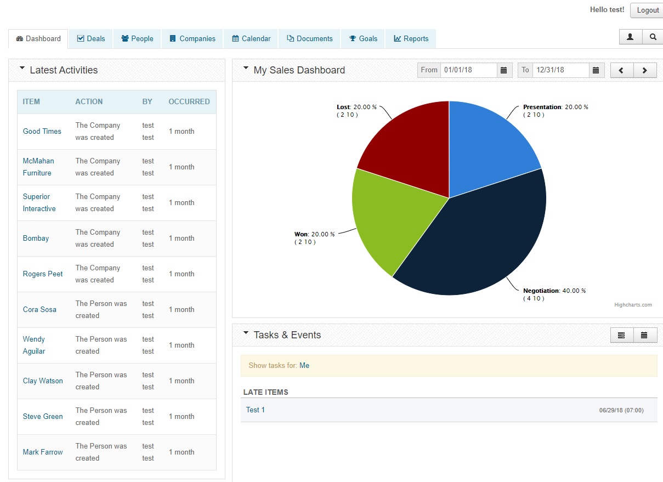Click the Logout button

pyautogui.click(x=647, y=10)
